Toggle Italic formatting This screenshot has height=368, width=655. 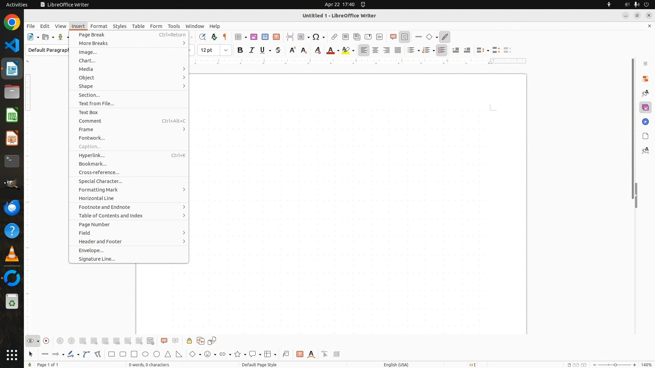[x=251, y=50]
